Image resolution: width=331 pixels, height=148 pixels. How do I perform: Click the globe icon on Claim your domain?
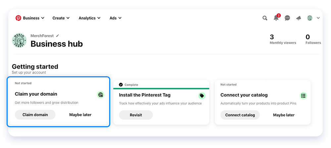tap(101, 95)
